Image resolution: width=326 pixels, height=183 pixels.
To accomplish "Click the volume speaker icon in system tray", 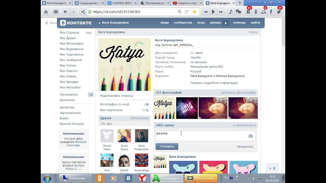I will tap(254, 178).
